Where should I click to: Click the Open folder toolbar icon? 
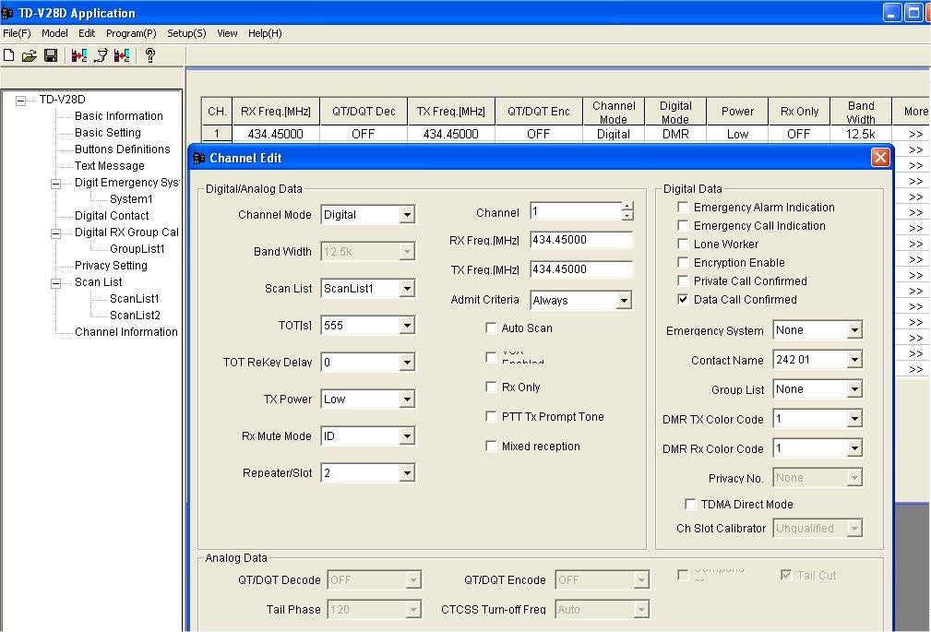click(x=30, y=55)
